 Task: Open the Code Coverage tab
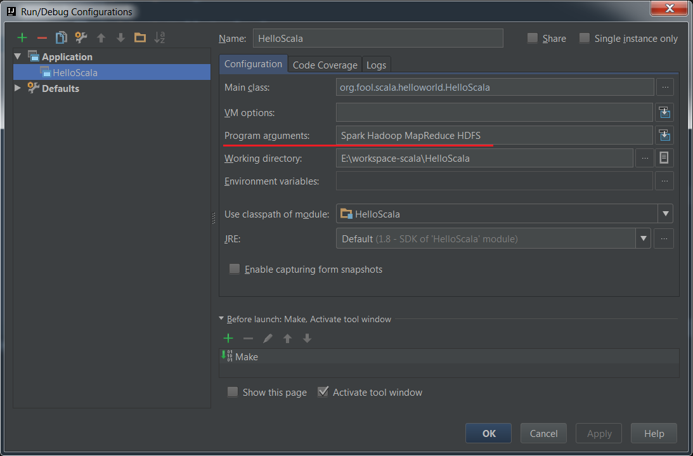tap(325, 65)
